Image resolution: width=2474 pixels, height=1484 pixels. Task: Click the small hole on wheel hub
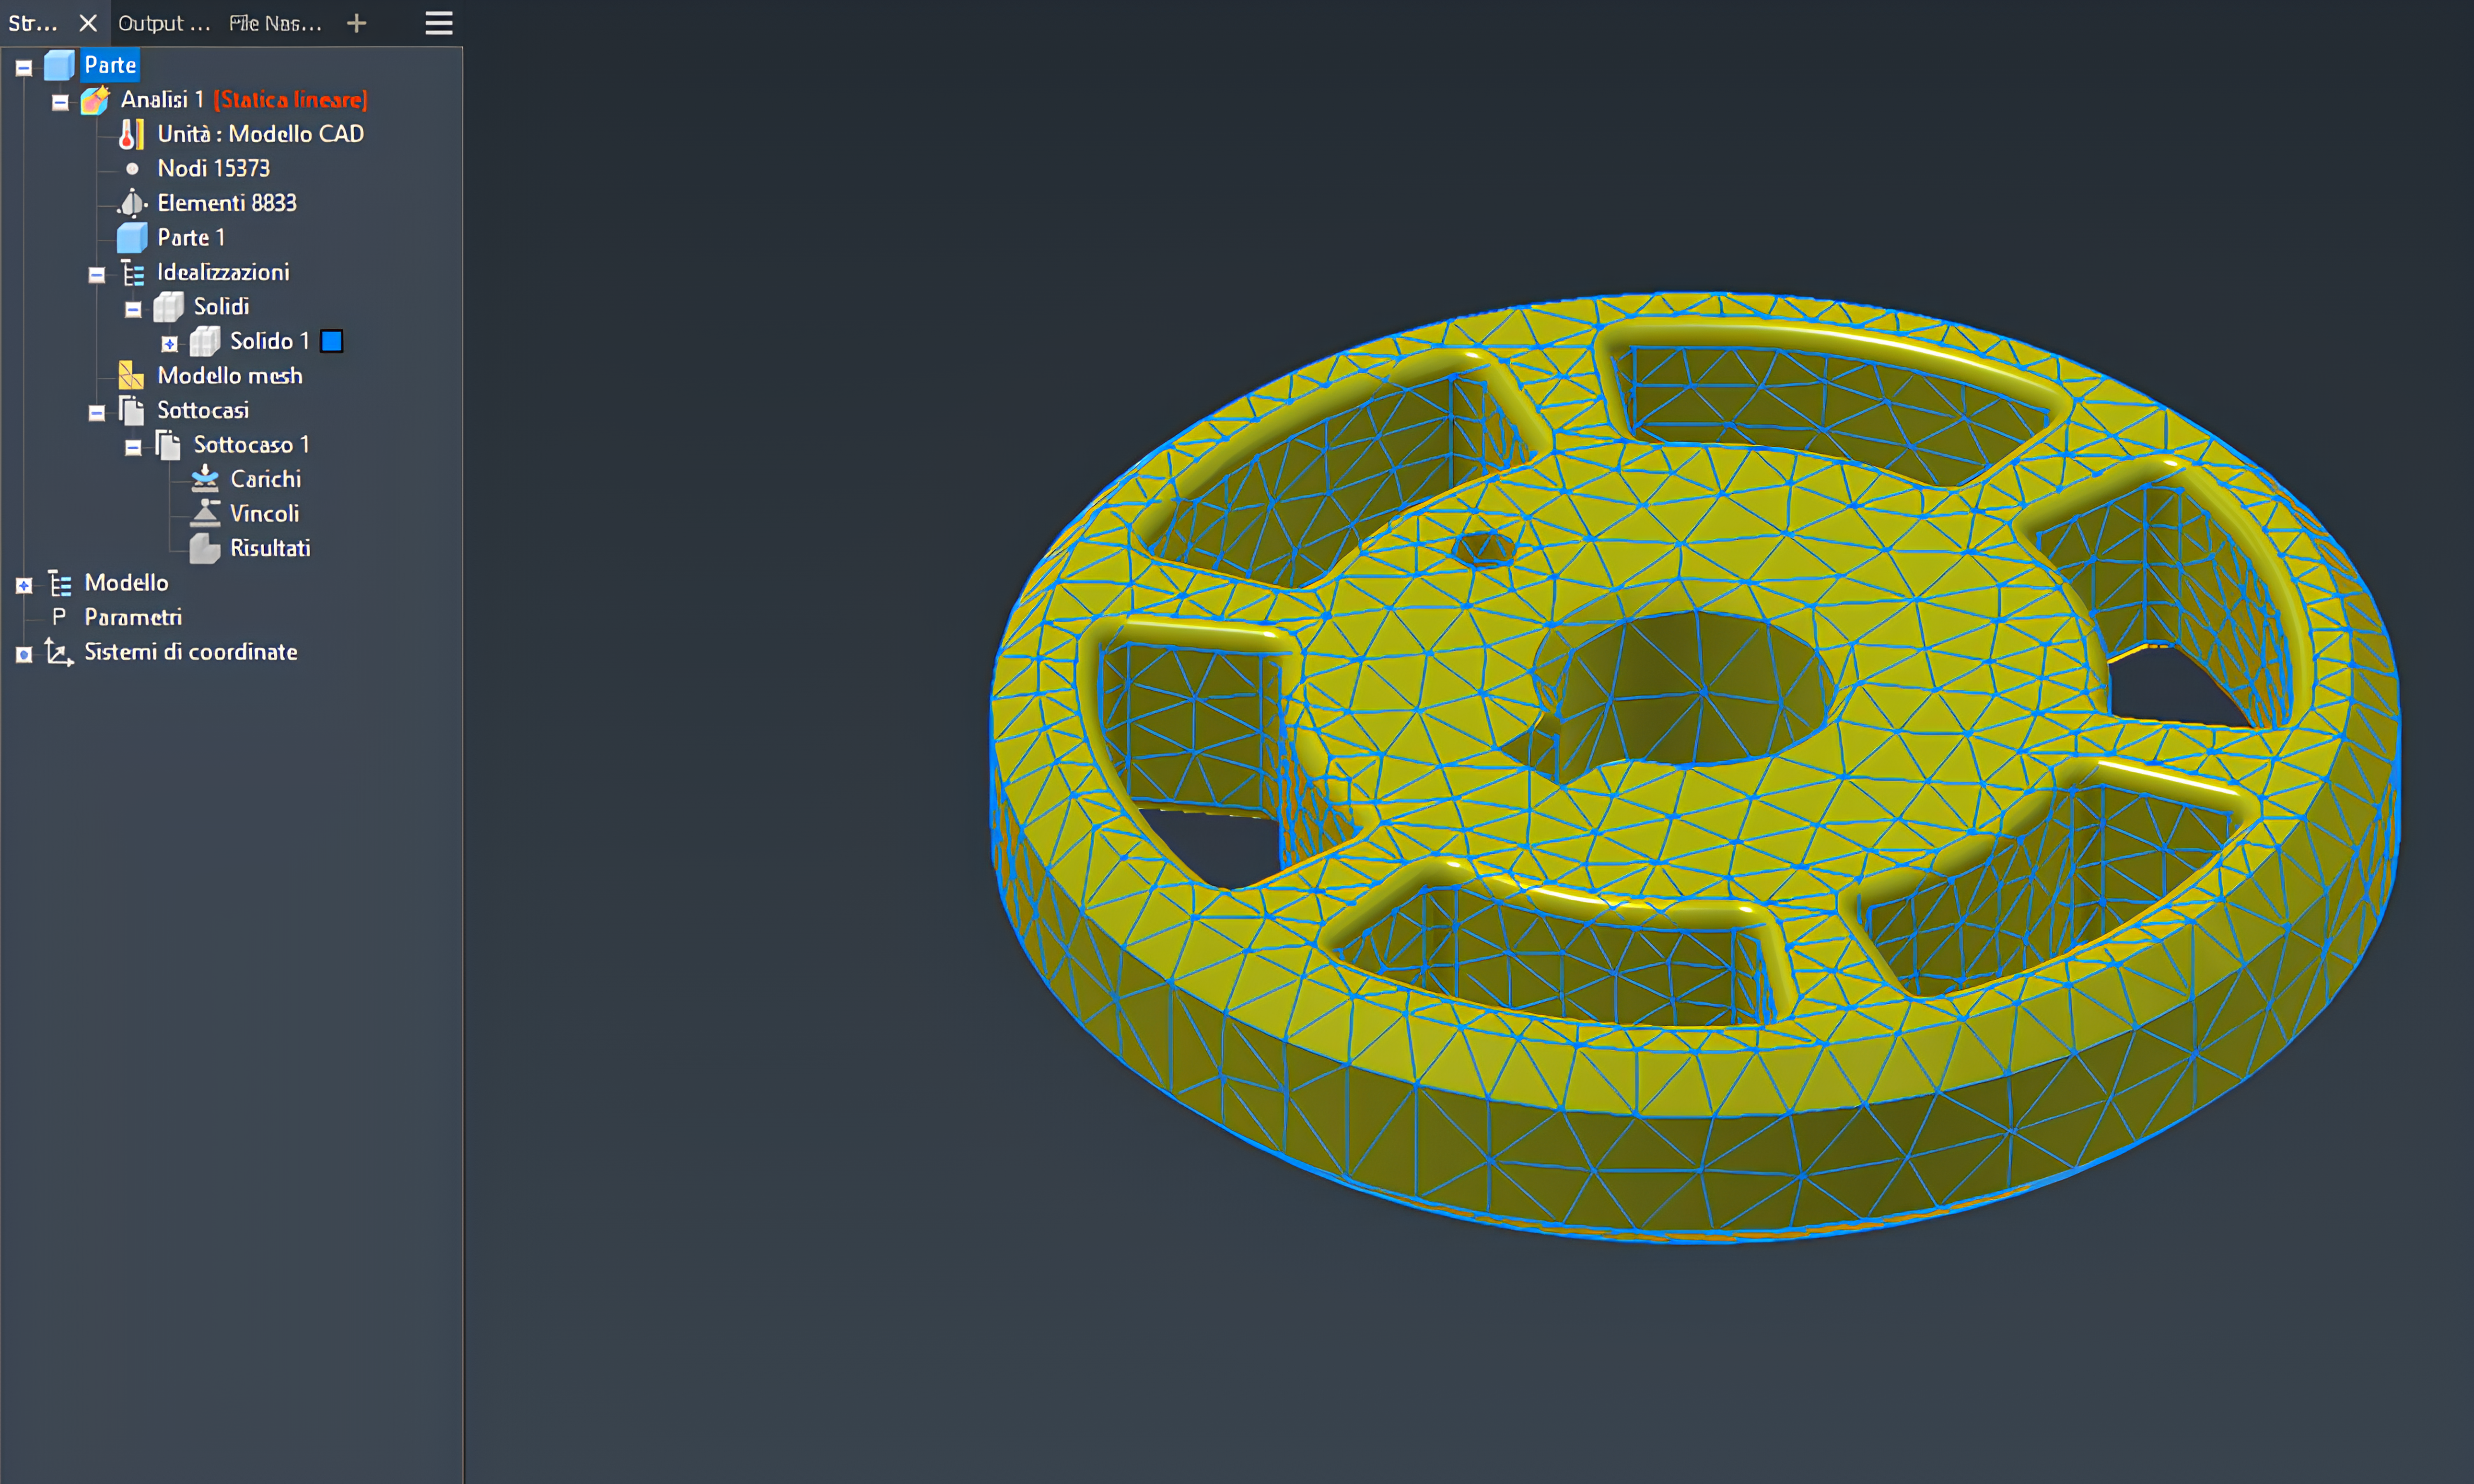(x=1484, y=549)
